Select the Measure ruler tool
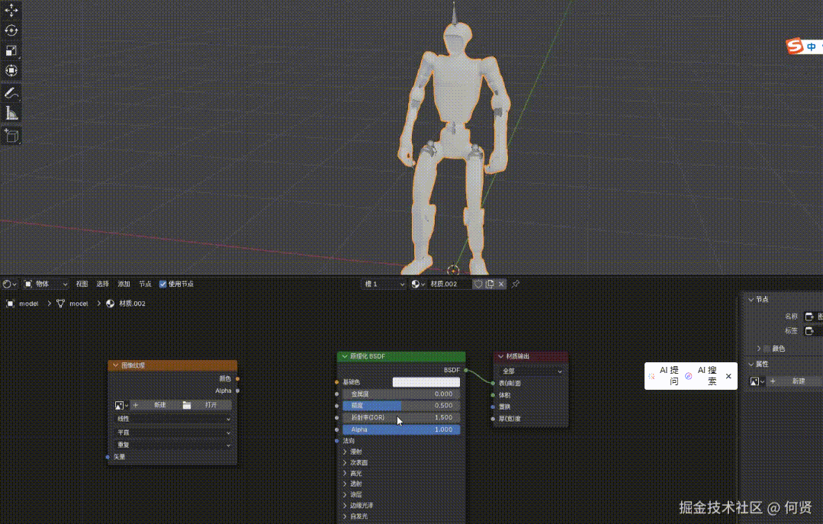The width and height of the screenshot is (823, 524). (x=11, y=114)
